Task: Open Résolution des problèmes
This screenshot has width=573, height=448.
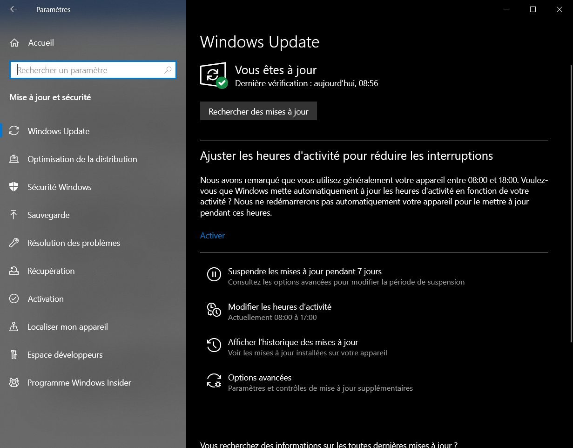Action: [93, 243]
